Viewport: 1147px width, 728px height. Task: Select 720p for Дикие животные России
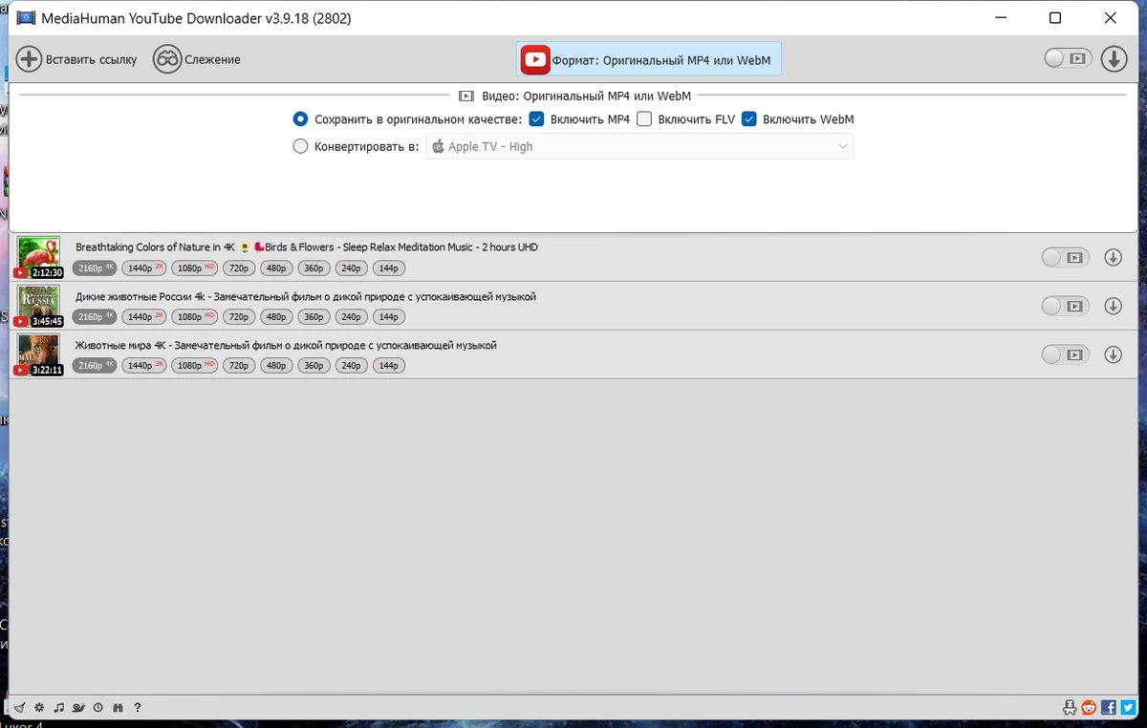[x=239, y=317]
